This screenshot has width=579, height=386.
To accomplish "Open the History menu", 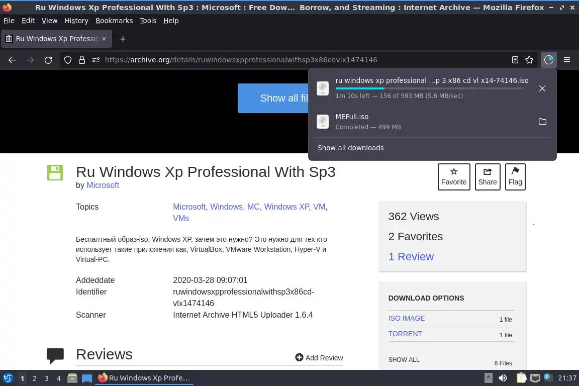I will tap(76, 21).
